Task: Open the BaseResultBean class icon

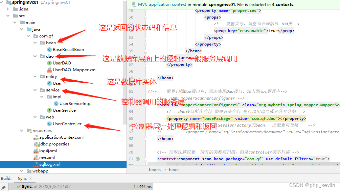Action: pos(49,50)
